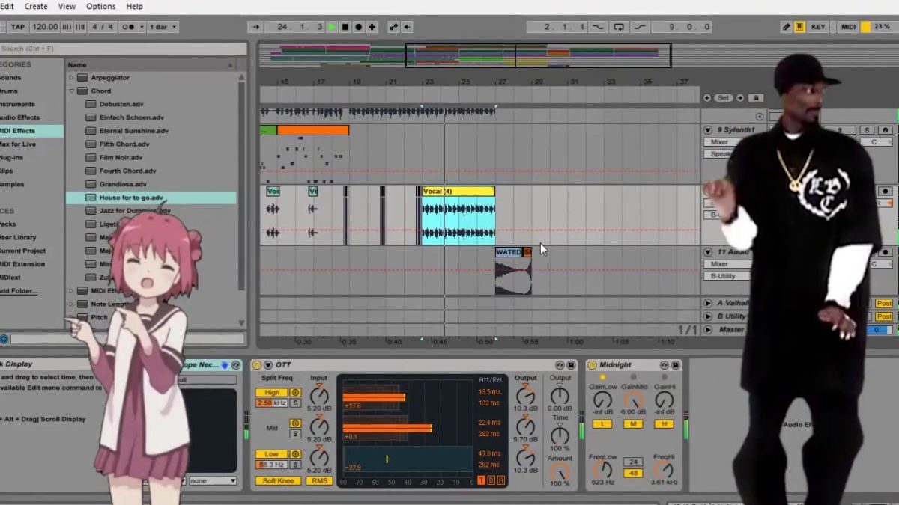
Task: Toggle the Draw Mode pencil
Action: [x=786, y=27]
